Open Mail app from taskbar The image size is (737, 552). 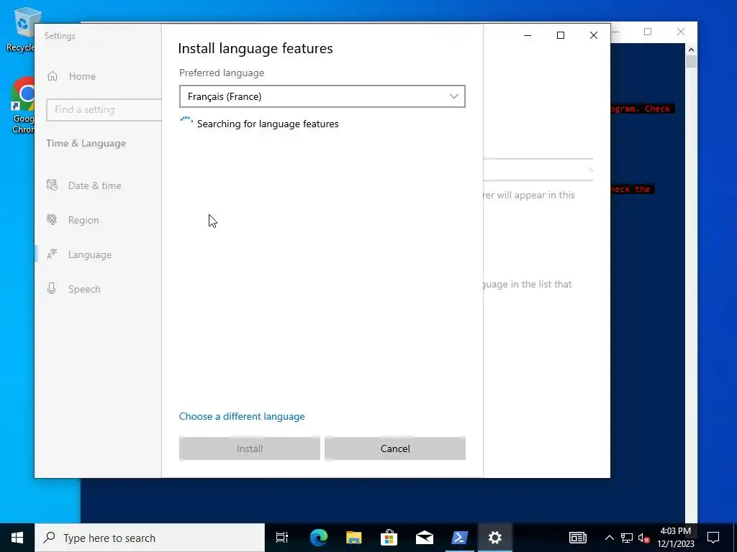click(424, 538)
